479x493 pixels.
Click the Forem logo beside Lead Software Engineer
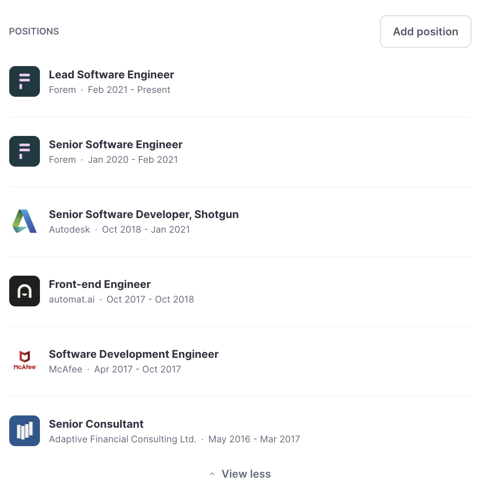pos(25,81)
